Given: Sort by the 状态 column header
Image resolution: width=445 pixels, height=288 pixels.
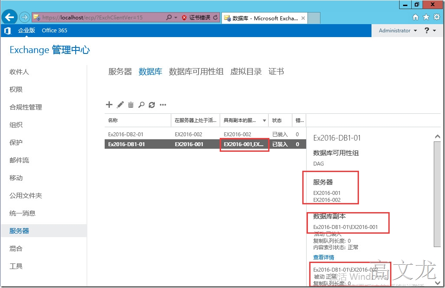Looking at the screenshot, I should 280,120.
